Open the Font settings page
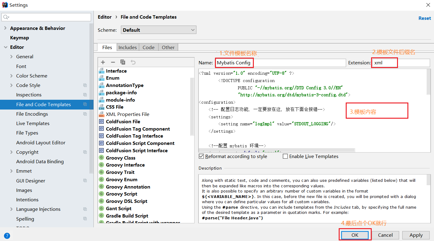434x241 pixels. tap(21, 66)
